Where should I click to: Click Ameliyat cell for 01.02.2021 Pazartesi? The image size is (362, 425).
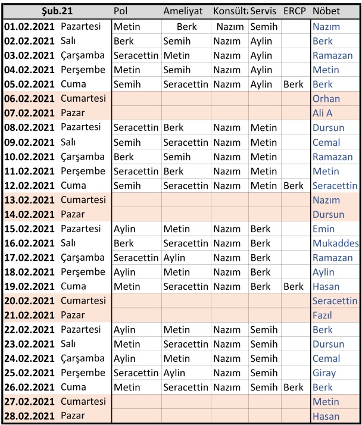coord(186,27)
